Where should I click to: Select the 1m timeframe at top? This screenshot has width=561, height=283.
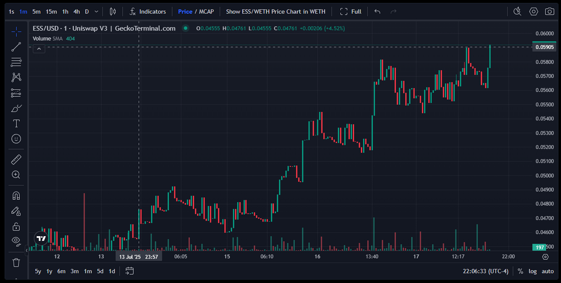[x=23, y=11]
